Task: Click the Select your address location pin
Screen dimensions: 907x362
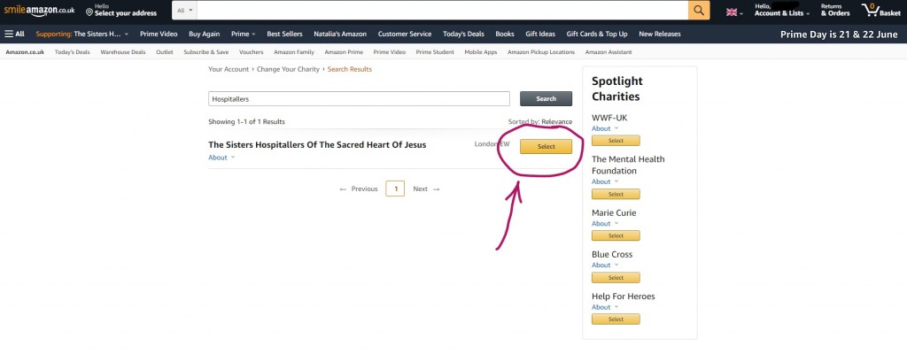Action: tap(89, 13)
